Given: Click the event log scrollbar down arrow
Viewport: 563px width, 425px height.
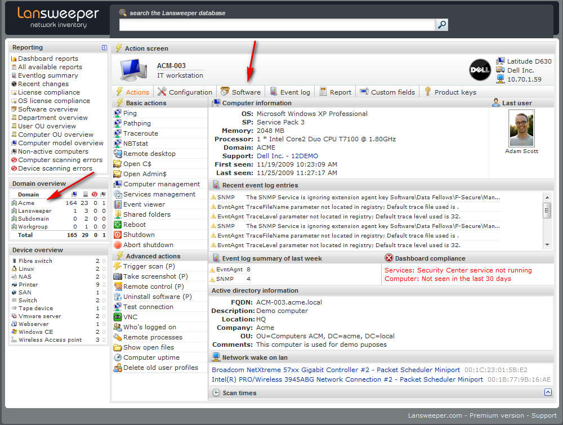Looking at the screenshot, I should [x=547, y=245].
